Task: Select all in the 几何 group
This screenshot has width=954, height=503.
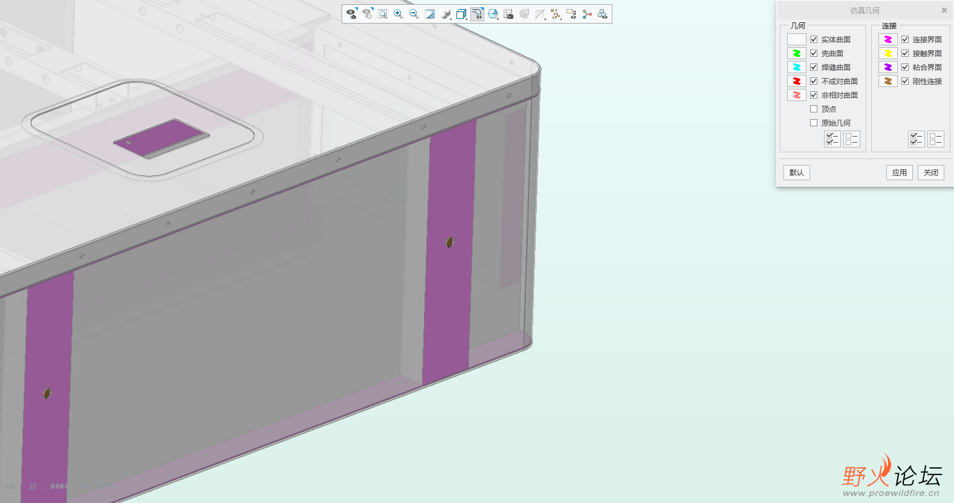Action: [x=832, y=139]
